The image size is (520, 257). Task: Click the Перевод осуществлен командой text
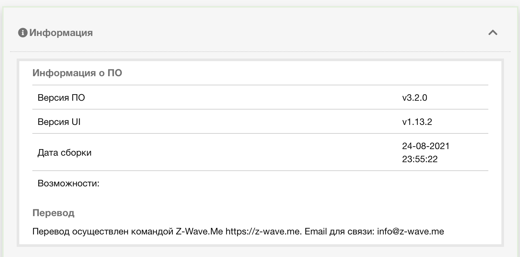103,231
